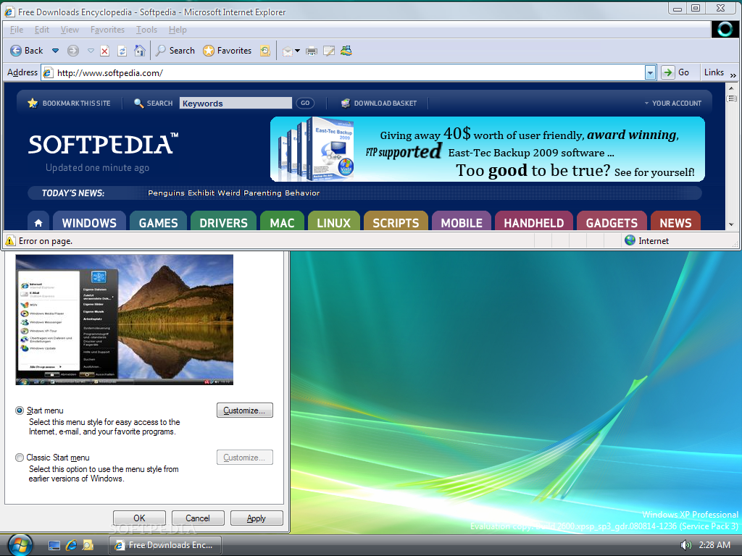Open the Edit menu
The image size is (742, 556).
click(41, 29)
